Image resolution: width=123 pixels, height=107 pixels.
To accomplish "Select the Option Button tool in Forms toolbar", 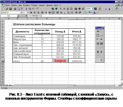I will click(x=101, y=39).
